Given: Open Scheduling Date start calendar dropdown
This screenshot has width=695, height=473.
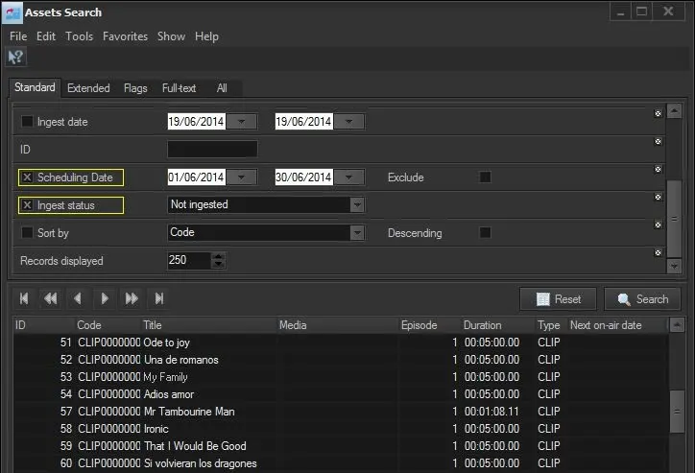Looking at the screenshot, I should 244,177.
